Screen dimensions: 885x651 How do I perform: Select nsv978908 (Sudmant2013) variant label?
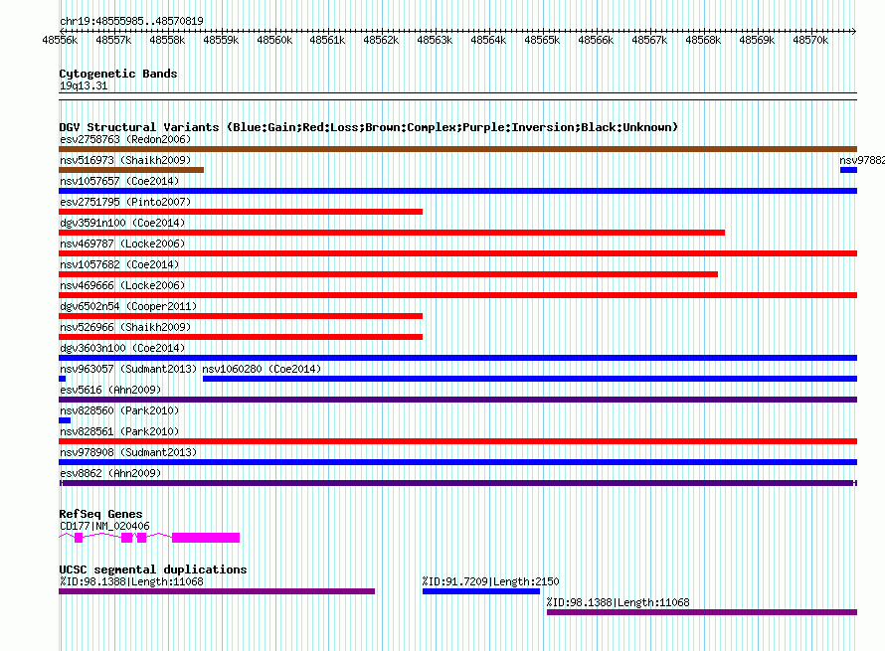128,452
